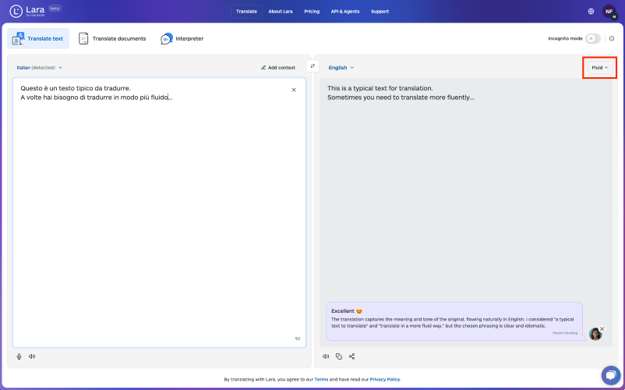
Task: Share the translation
Action: coord(352,356)
